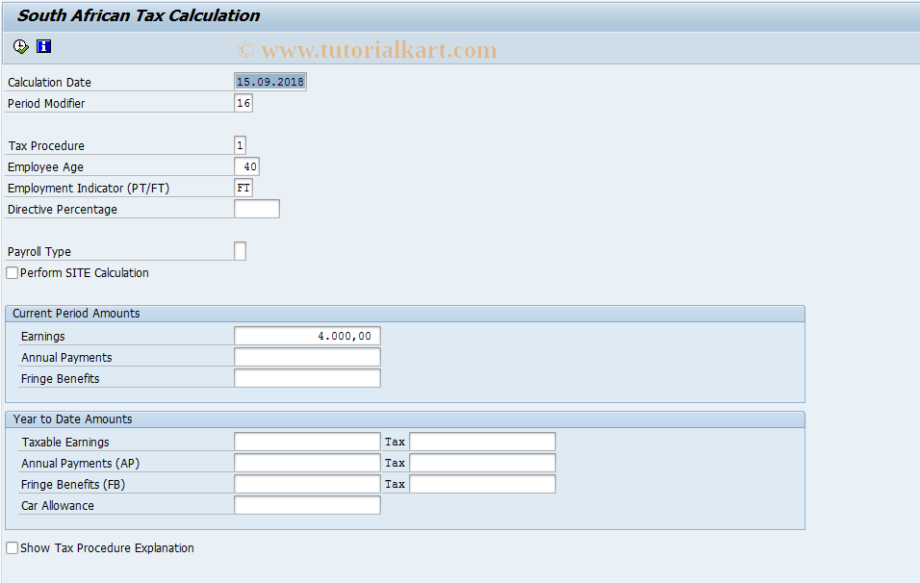Click the Tax field beside Annual Payments (AP)
Image resolution: width=920 pixels, height=583 pixels.
[482, 463]
